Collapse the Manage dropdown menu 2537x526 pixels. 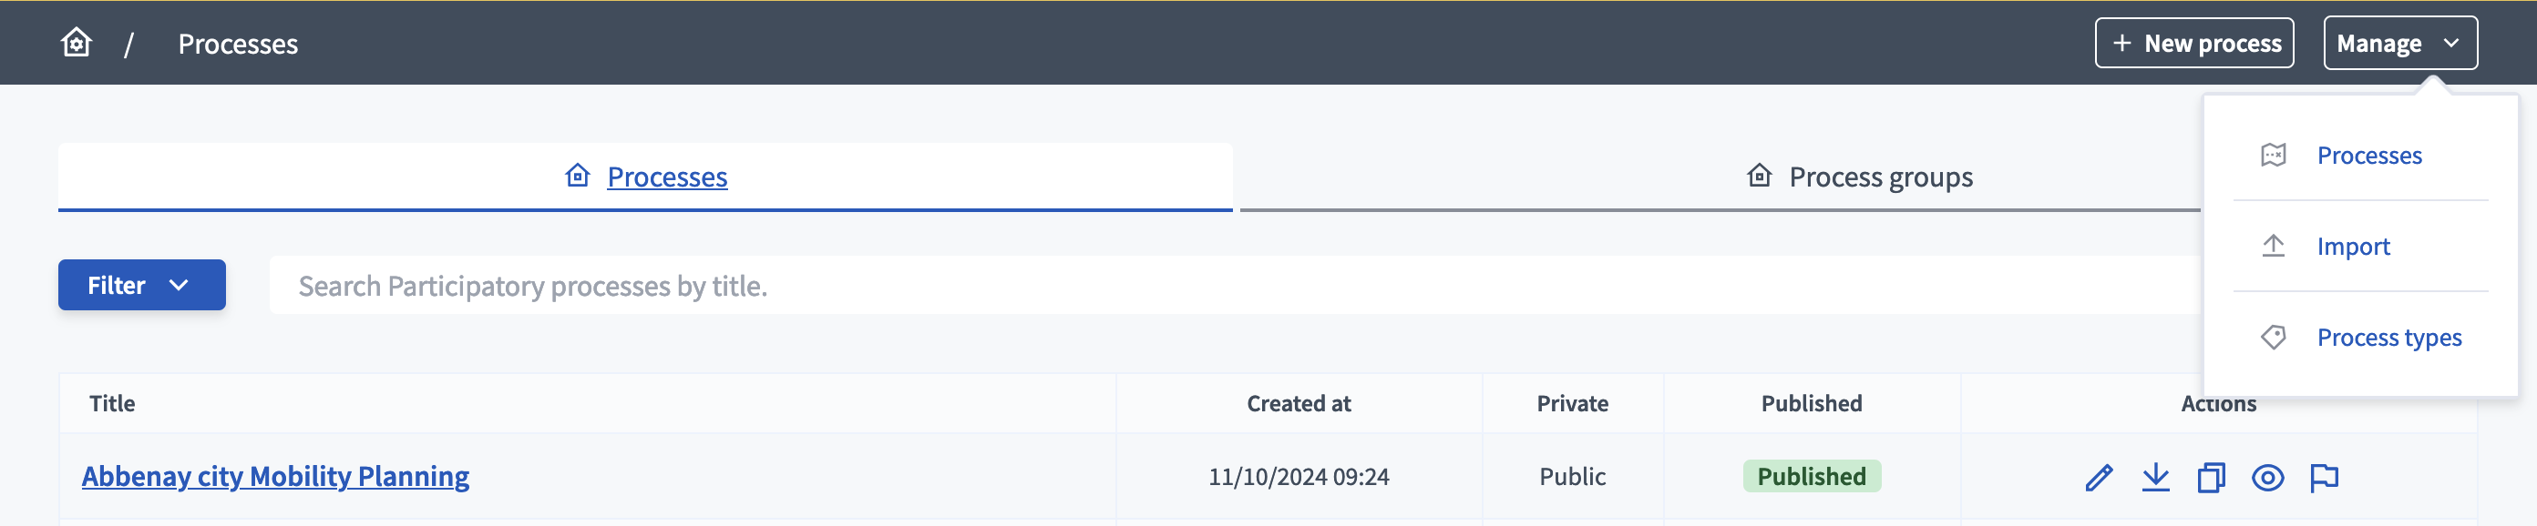pyautogui.click(x=2399, y=44)
